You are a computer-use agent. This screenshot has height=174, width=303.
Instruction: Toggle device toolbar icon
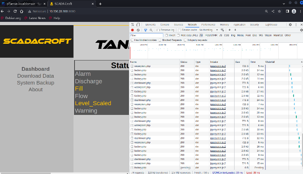pos(138,25)
